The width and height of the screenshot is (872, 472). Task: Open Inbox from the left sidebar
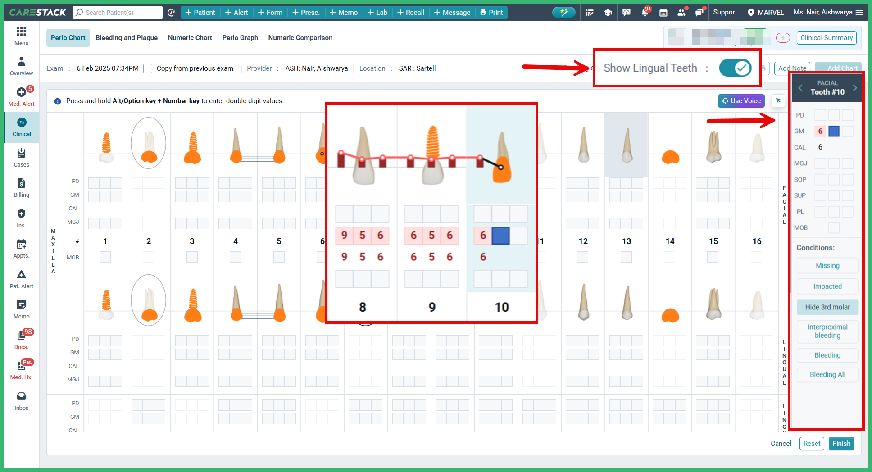(21, 400)
